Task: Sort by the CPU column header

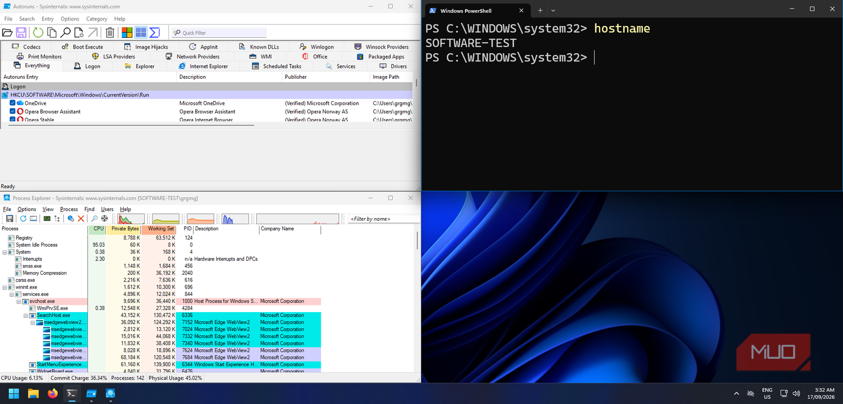Action: 97,229
